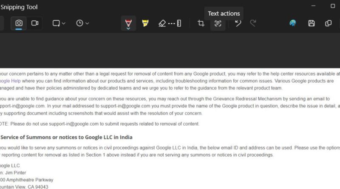
Task: Save the snip with floppy disk icon
Action: pos(312,23)
